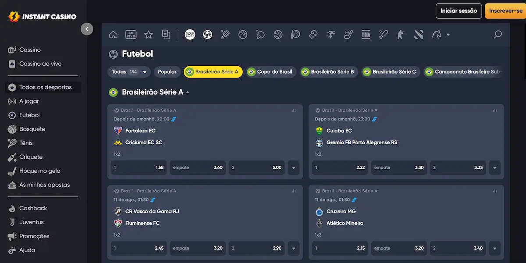Select the Popular filter chip

tap(167, 72)
